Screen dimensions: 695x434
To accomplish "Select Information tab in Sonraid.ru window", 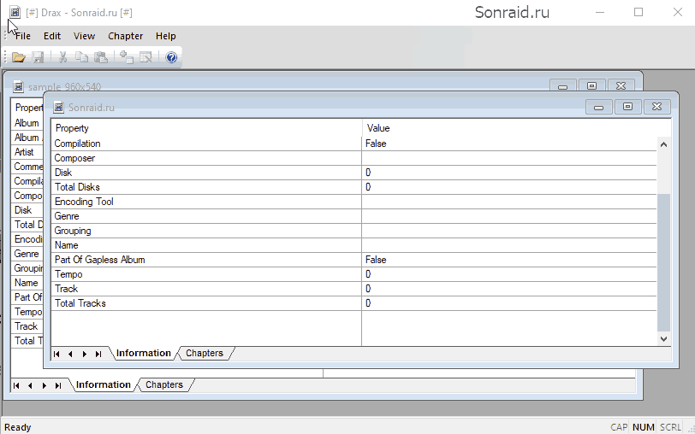I will point(143,353).
